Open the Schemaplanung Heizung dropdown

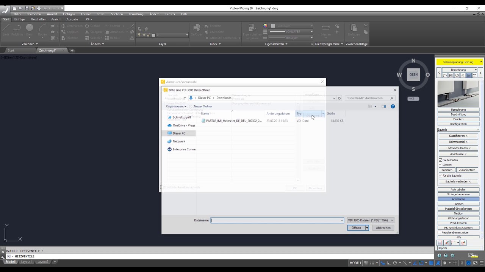(x=481, y=62)
